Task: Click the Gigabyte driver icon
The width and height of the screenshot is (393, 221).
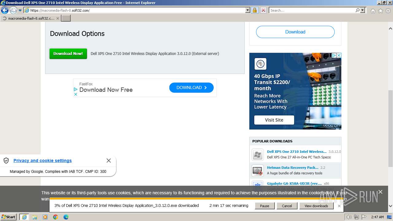Action: point(258,185)
